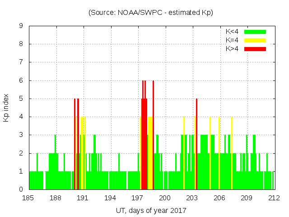The image size is (289, 217).
Task: Click the rightmost red bar on the chart
Action: pos(196,145)
